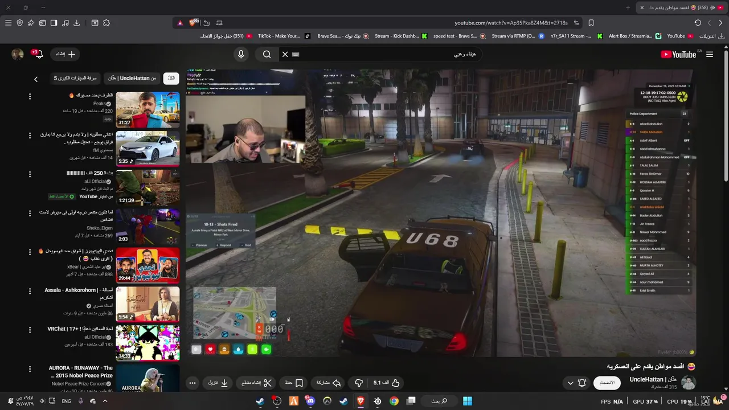
Task: Open more video actions ellipsis
Action: coord(193,383)
